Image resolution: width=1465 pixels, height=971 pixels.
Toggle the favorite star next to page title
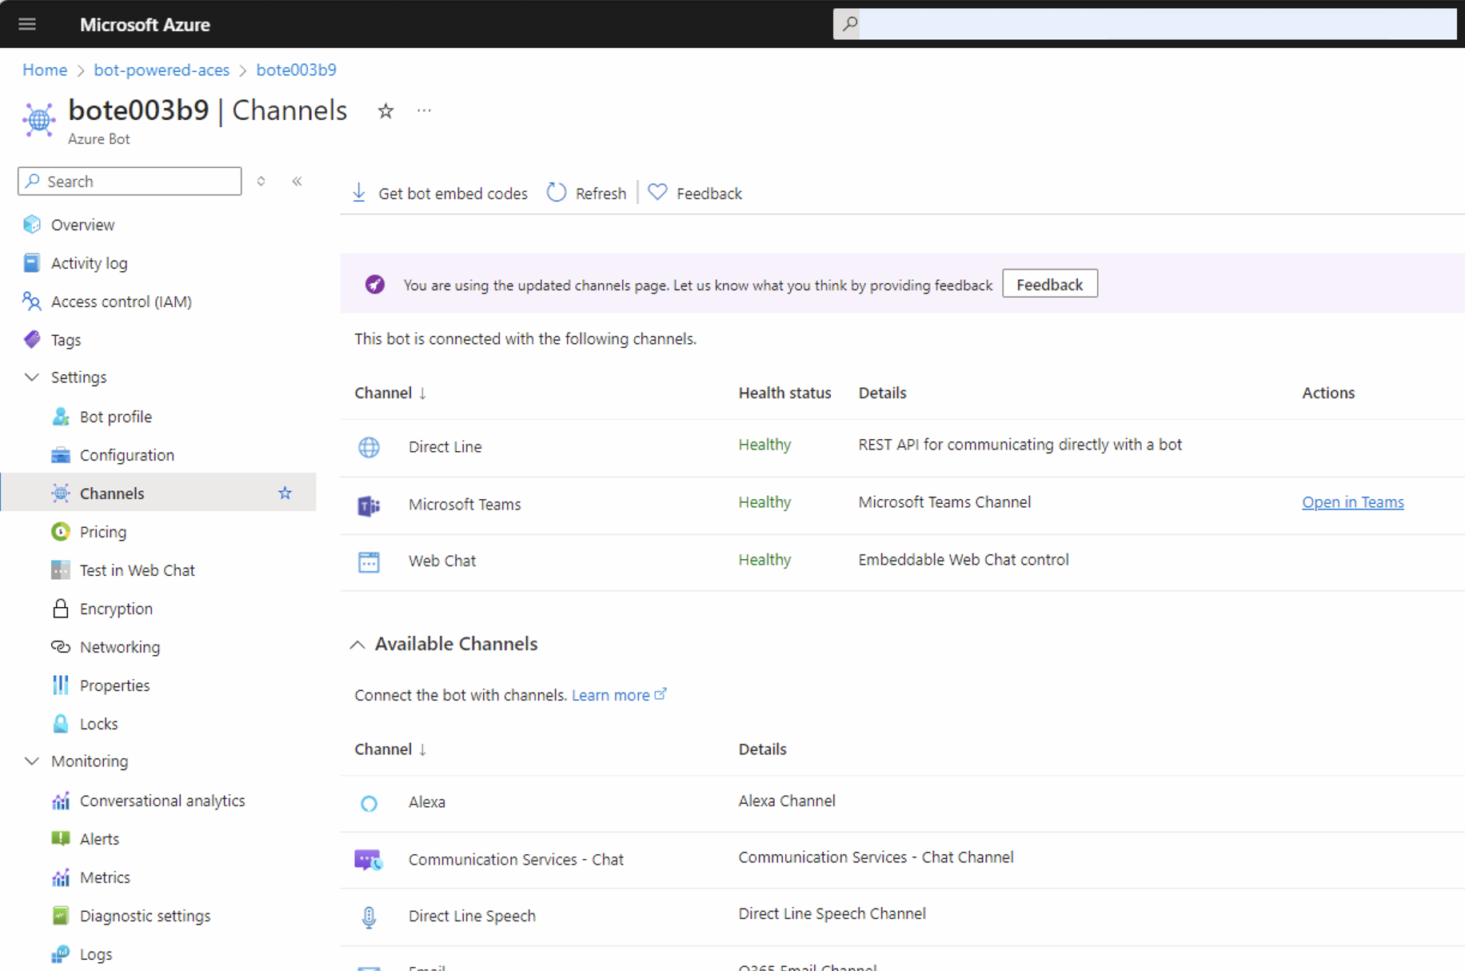click(385, 112)
